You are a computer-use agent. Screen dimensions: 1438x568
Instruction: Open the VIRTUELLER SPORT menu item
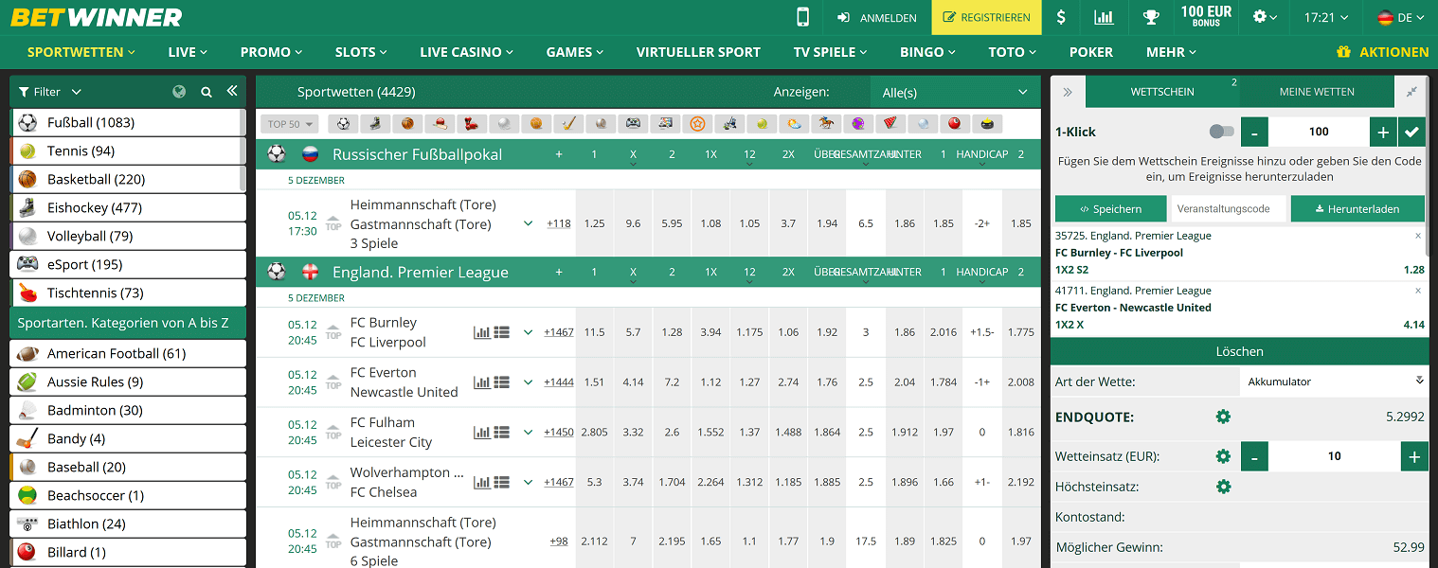(698, 52)
